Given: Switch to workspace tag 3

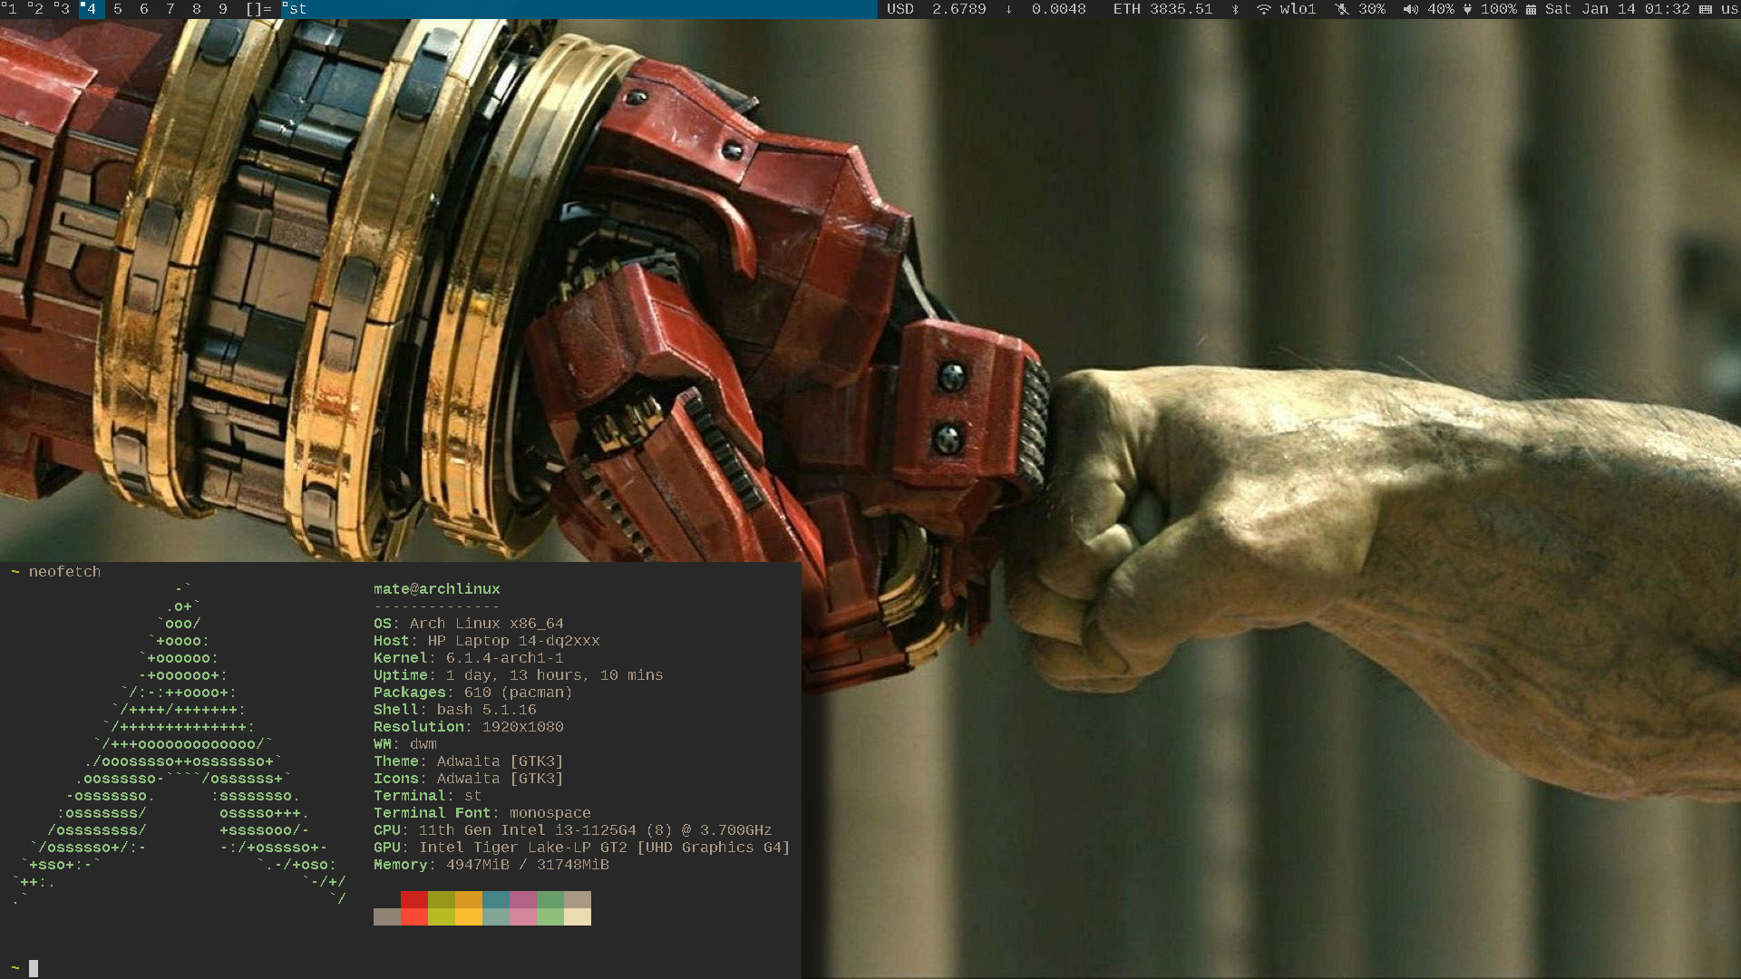Looking at the screenshot, I should pos(63,9).
